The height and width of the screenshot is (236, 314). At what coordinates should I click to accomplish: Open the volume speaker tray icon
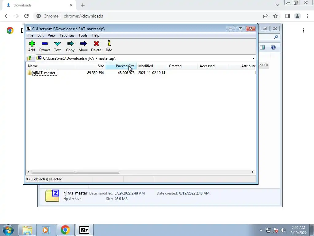click(x=283, y=230)
